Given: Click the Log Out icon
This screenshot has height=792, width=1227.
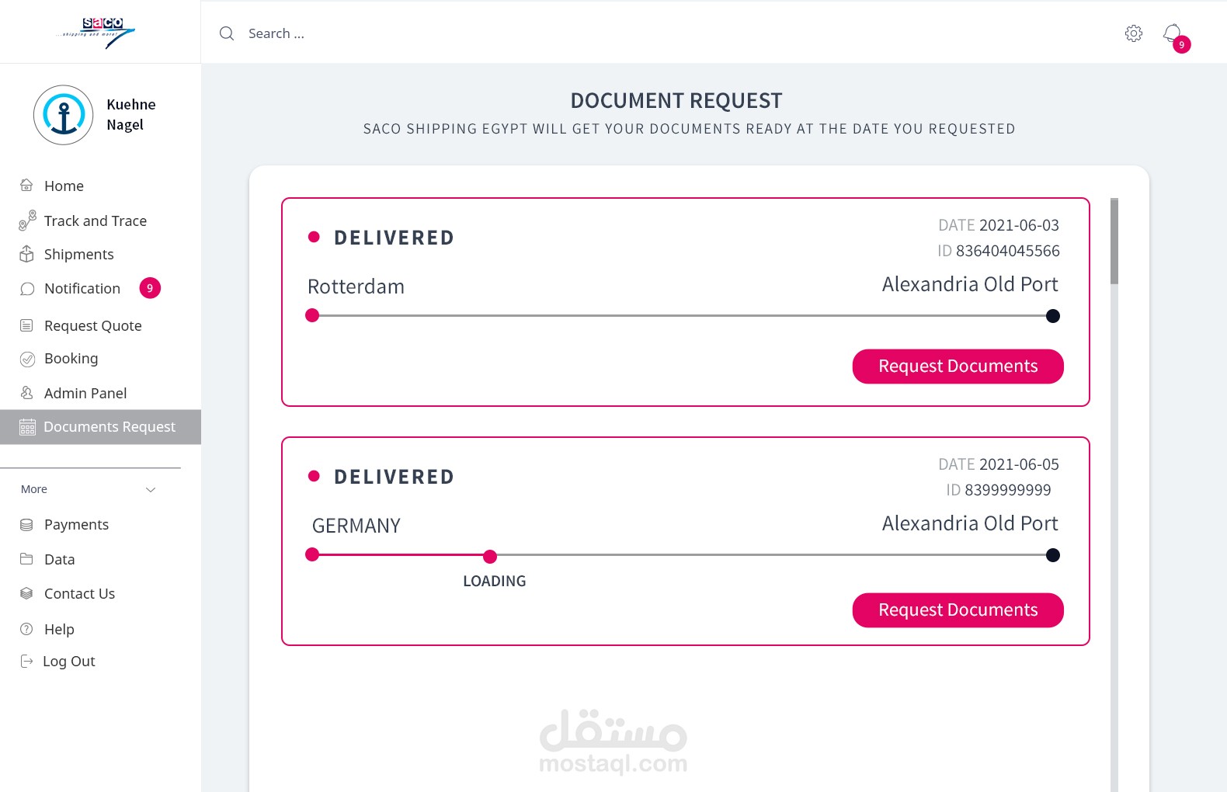Looking at the screenshot, I should [26, 662].
